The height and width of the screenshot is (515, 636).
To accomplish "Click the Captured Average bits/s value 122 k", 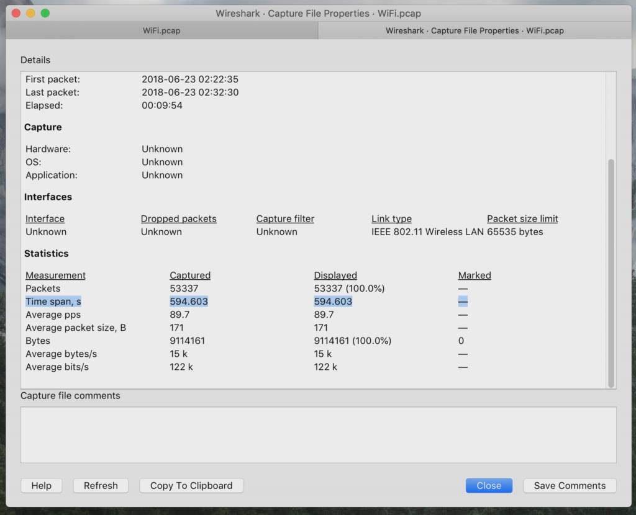I will pyautogui.click(x=181, y=367).
